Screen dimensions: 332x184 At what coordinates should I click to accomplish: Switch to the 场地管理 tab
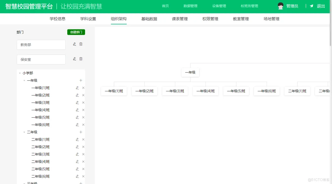tap(271, 19)
